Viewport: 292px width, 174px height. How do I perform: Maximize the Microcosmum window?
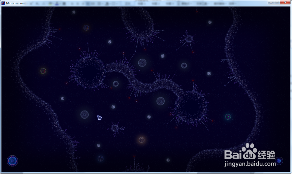[x=277, y=2]
